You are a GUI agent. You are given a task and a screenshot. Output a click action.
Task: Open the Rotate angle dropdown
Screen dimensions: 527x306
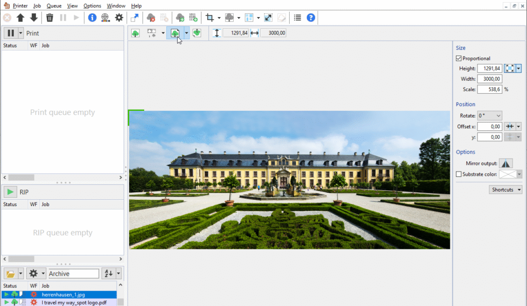(x=489, y=116)
